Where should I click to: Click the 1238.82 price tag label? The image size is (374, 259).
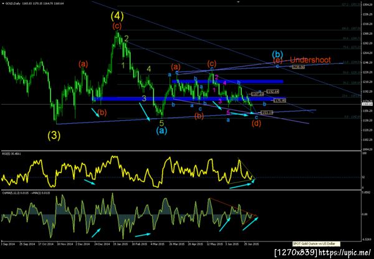[x=298, y=67]
